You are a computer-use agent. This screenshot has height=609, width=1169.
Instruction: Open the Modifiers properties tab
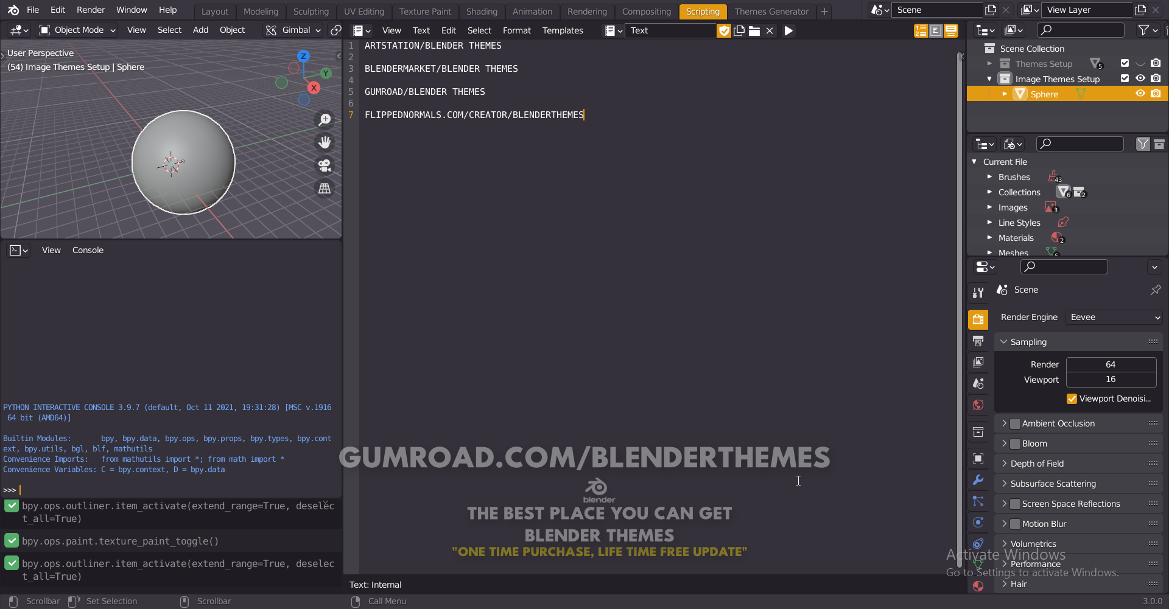[978, 479]
